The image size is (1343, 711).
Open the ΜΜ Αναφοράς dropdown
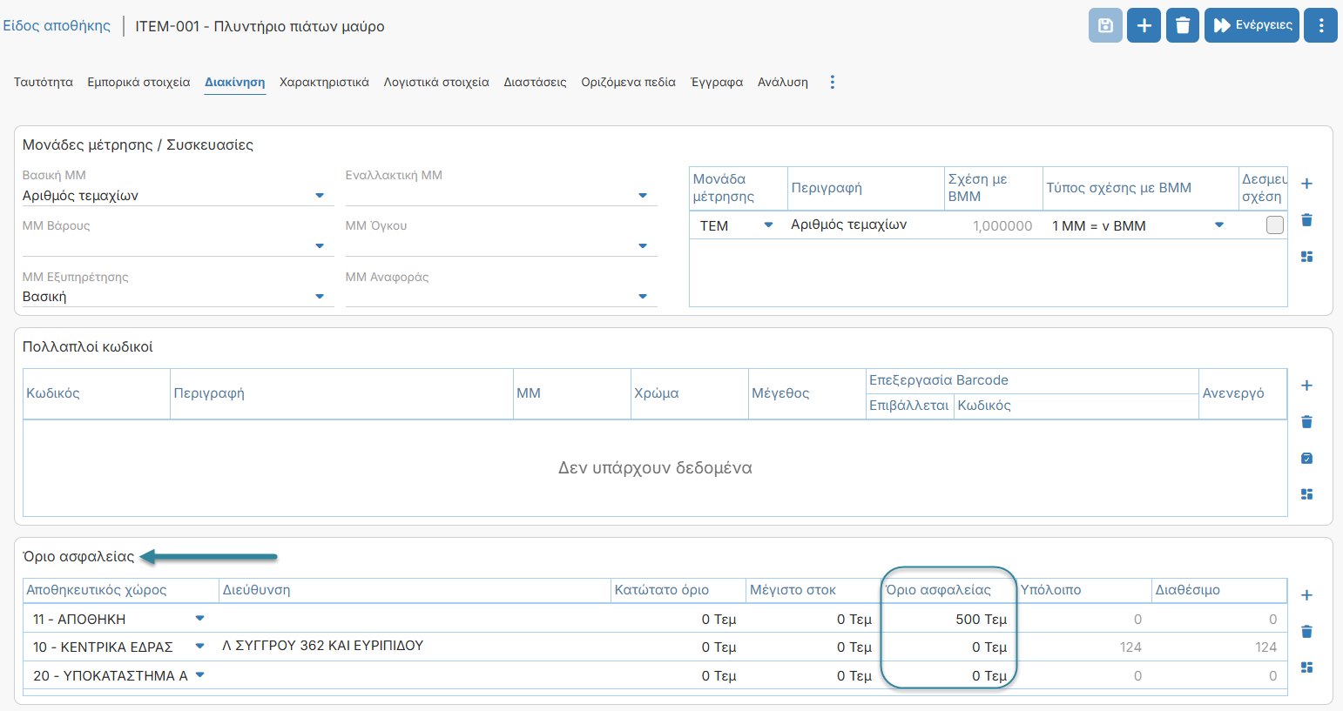coord(643,297)
